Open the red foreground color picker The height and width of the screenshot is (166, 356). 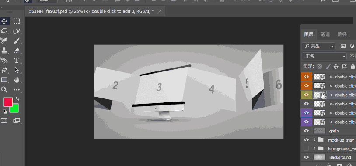8,102
